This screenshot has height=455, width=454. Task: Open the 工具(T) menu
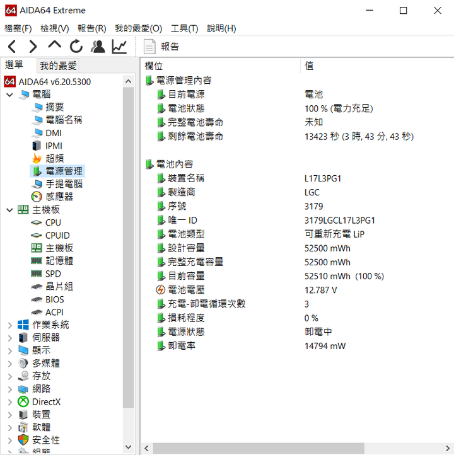184,28
